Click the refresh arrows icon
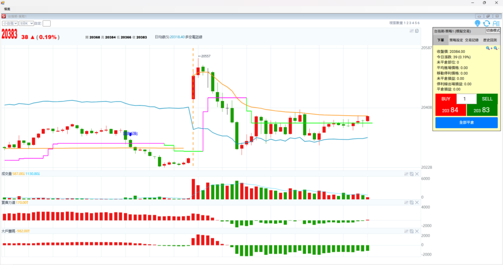 (x=486, y=23)
